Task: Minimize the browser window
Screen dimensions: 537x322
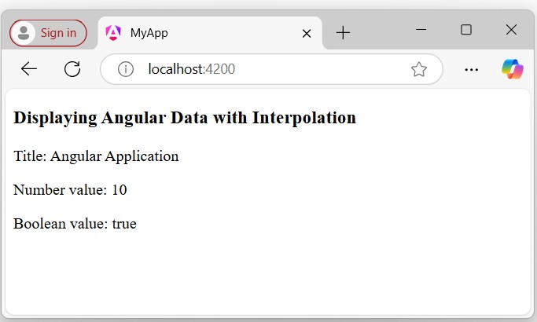Action: (421, 30)
